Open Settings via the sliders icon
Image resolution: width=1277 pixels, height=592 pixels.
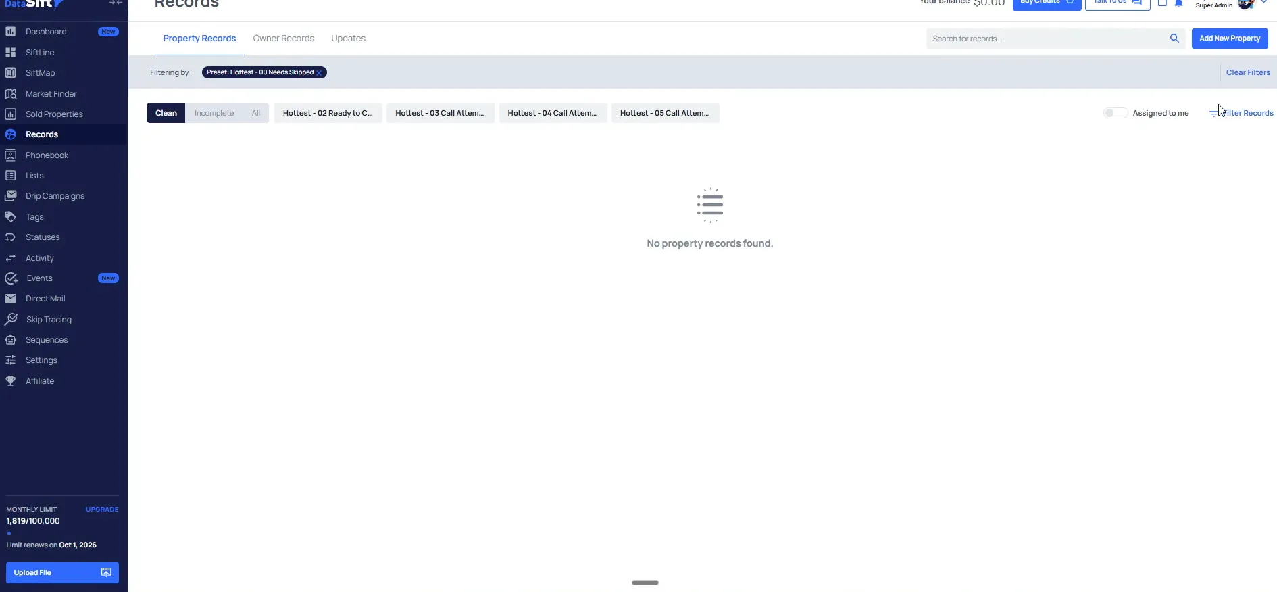(x=11, y=360)
